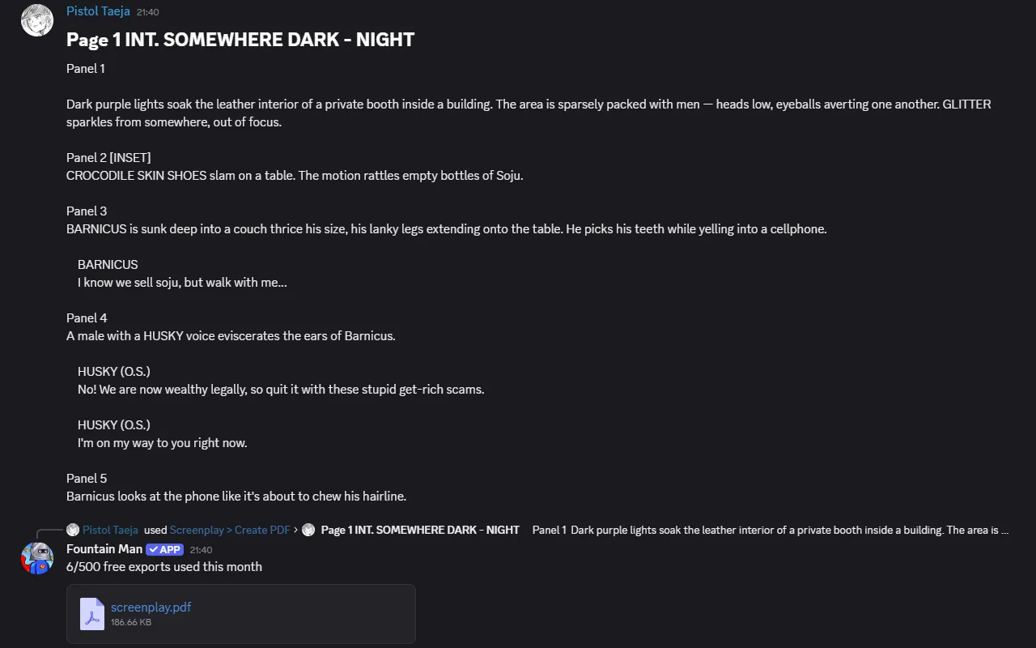Click the Fountain Man username
This screenshot has height=648, width=1036.
pos(104,549)
